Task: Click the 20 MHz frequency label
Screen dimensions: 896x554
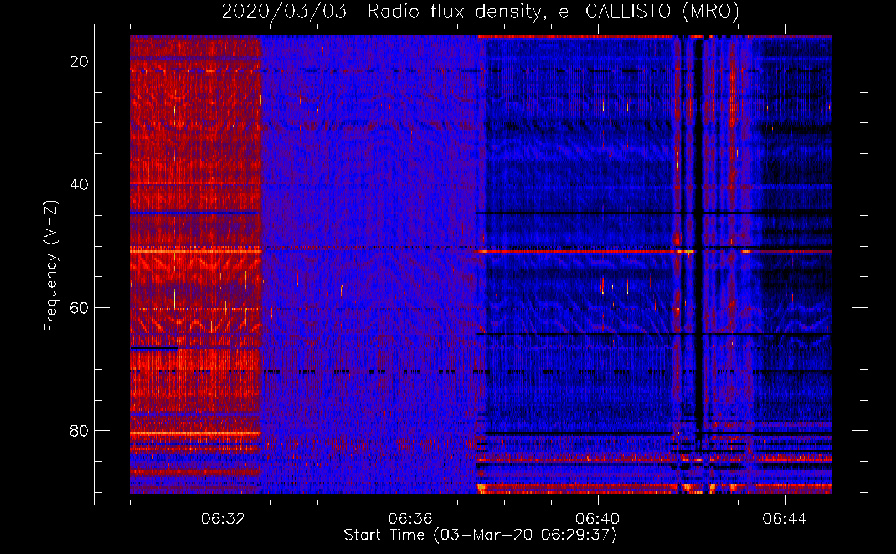Action: 80,61
